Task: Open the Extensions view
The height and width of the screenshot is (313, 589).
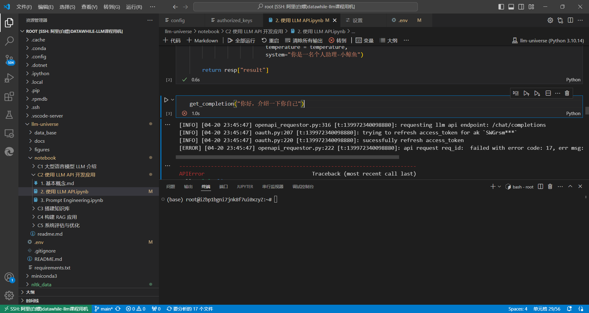Action: 9,97
